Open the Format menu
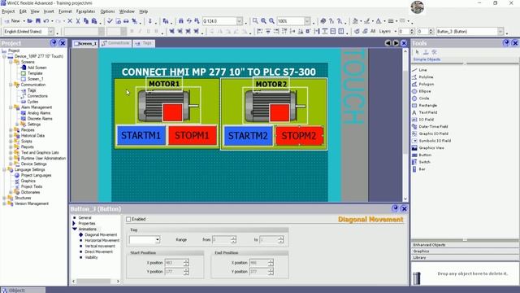Viewport: 520px width, 293px height. (65, 11)
